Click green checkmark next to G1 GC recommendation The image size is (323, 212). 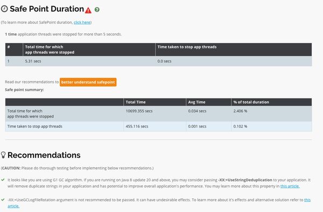tap(3, 180)
